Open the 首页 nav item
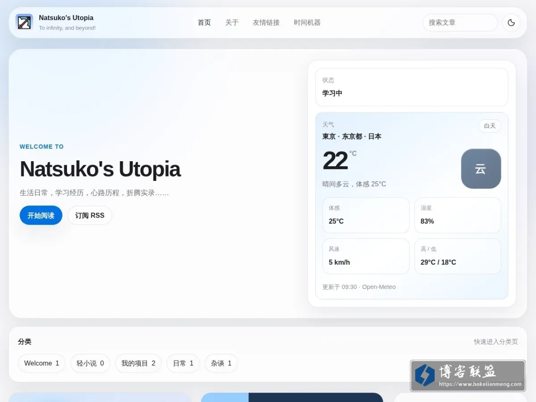Screen dimensions: 536x402 (204, 22)
